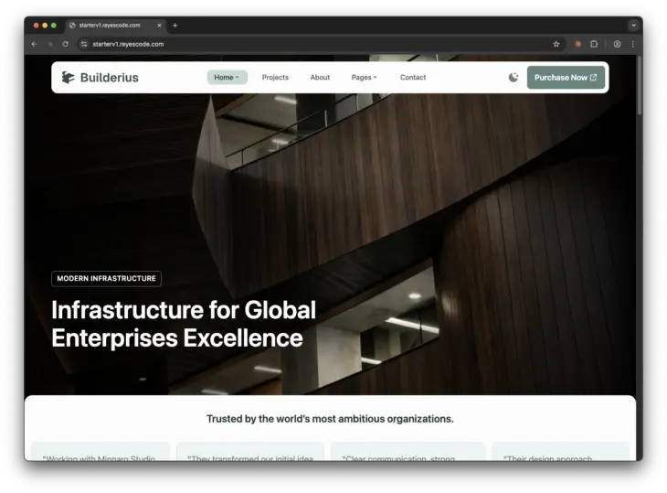Viewport: 667px width, 493px height.
Task: Expand the Pages dropdown menu
Action: point(364,78)
